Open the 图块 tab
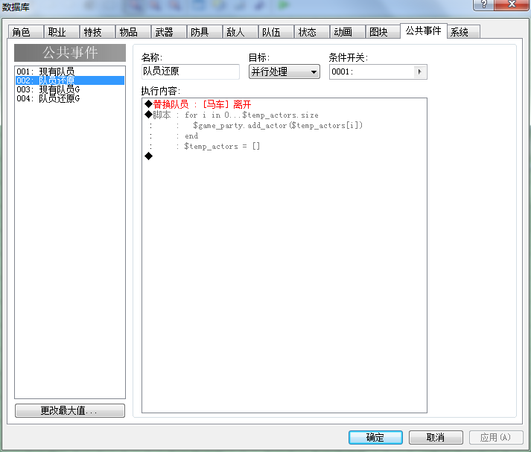Viewport: 531px width, 452px height. pos(384,32)
